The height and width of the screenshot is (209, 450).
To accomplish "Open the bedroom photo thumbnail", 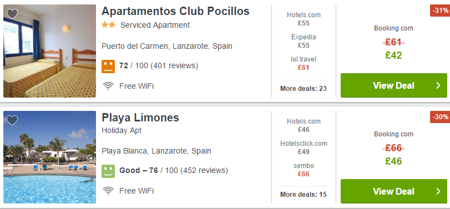I will 49,51.
